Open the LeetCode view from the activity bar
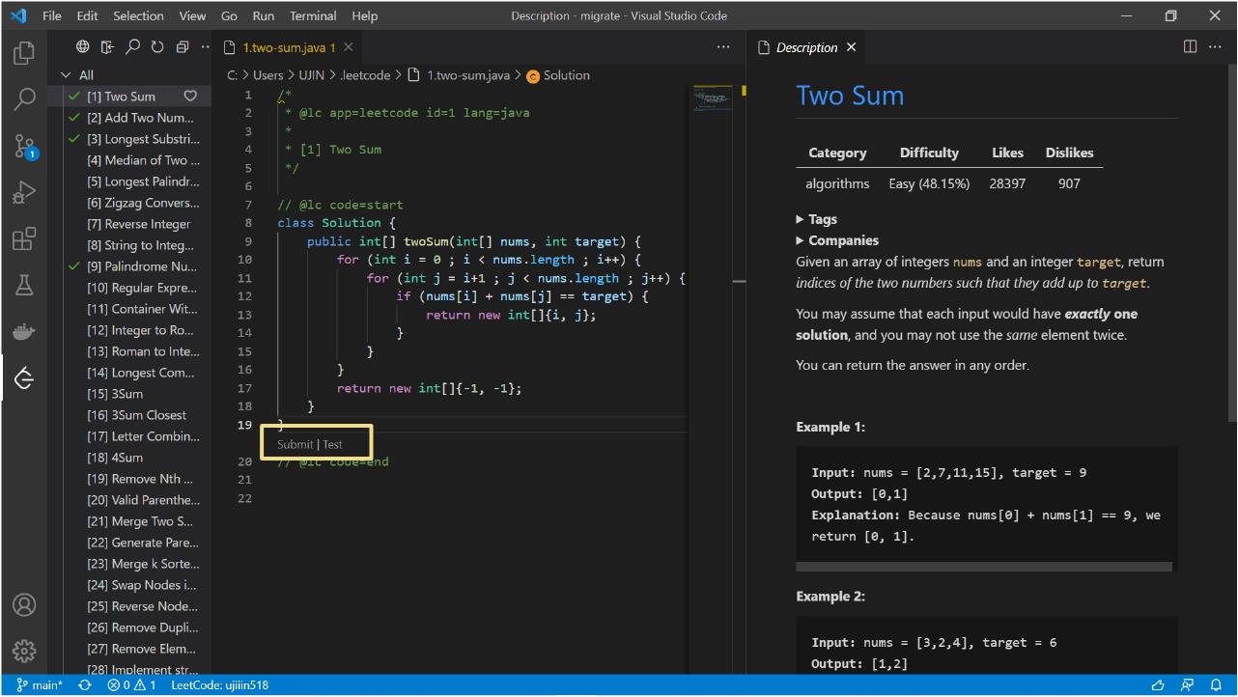 click(24, 377)
